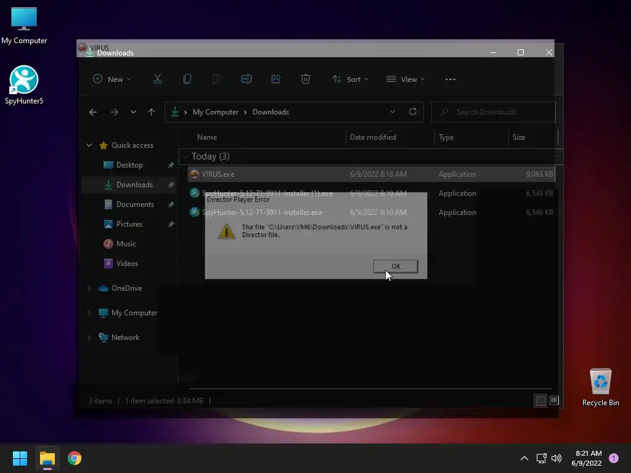Click File Explorer in the taskbar
Viewport: 631px width, 473px height.
tap(47, 458)
